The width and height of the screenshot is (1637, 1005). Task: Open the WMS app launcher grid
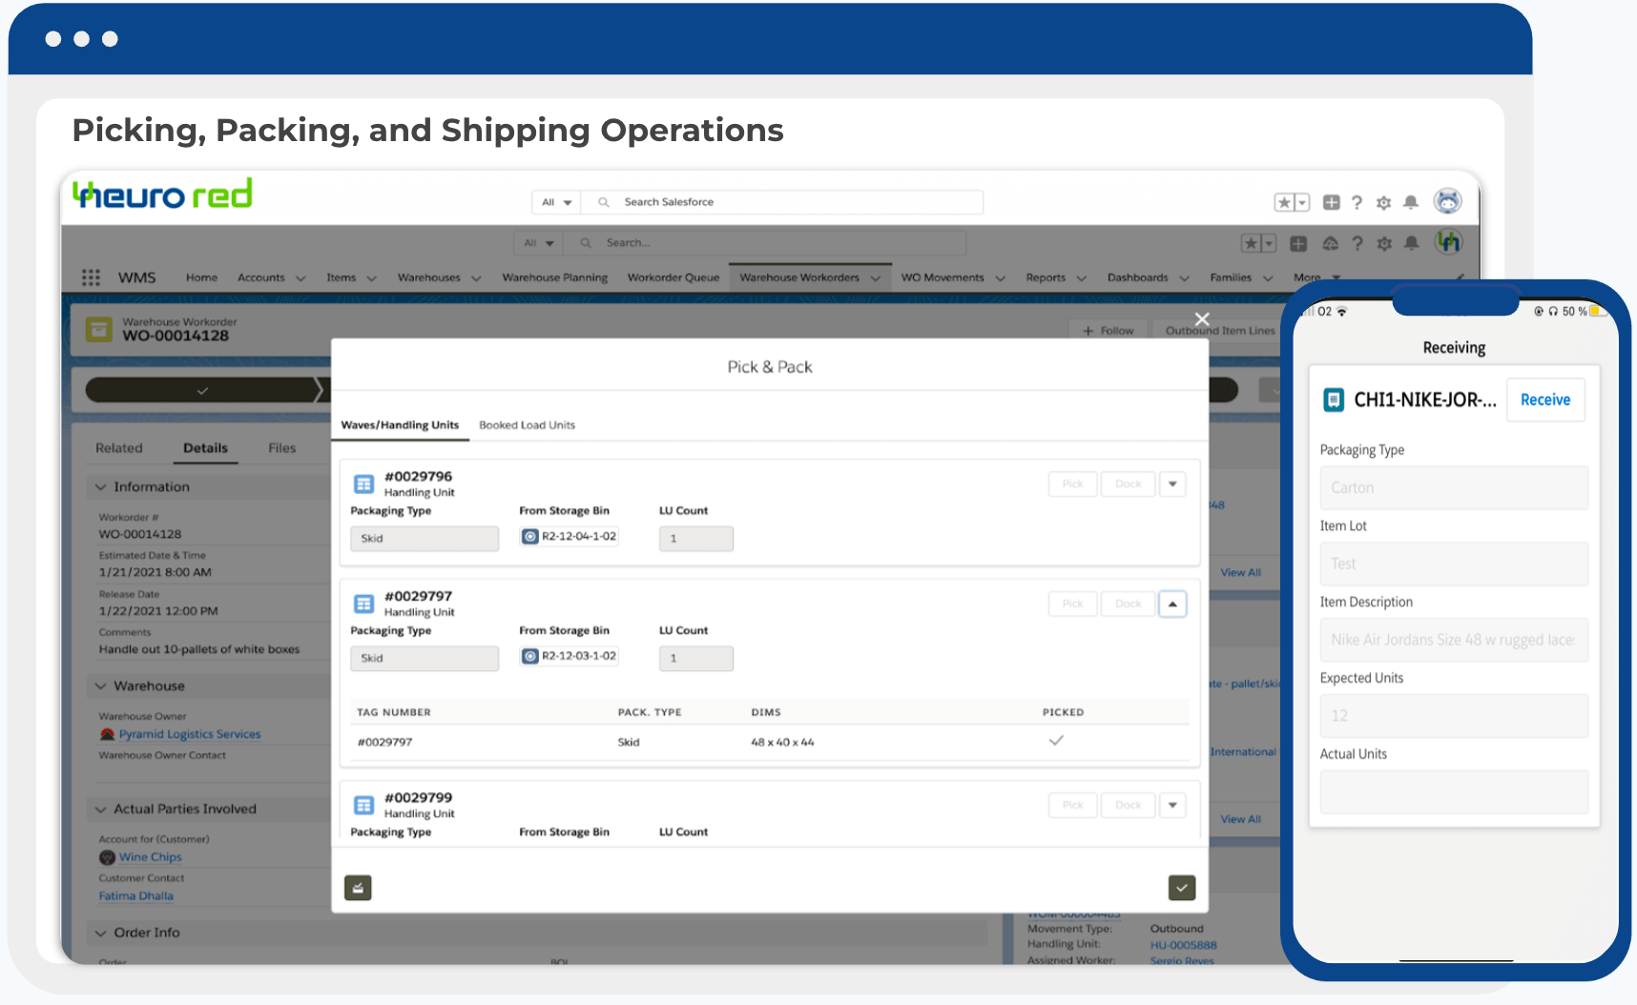[x=91, y=277]
